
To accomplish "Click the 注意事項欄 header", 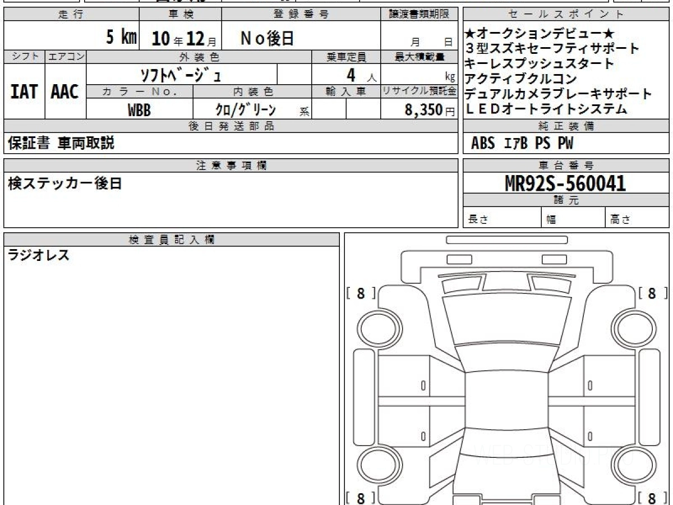I will pos(231,166).
